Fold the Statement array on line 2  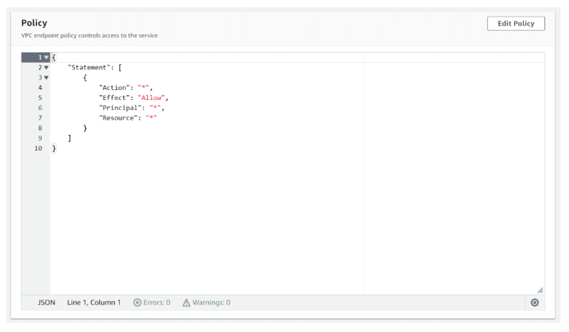46,67
